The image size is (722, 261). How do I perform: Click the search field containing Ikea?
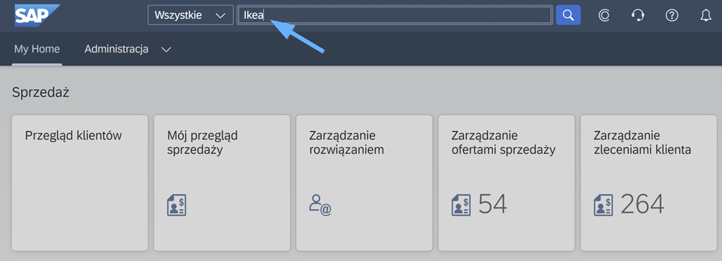click(x=394, y=15)
